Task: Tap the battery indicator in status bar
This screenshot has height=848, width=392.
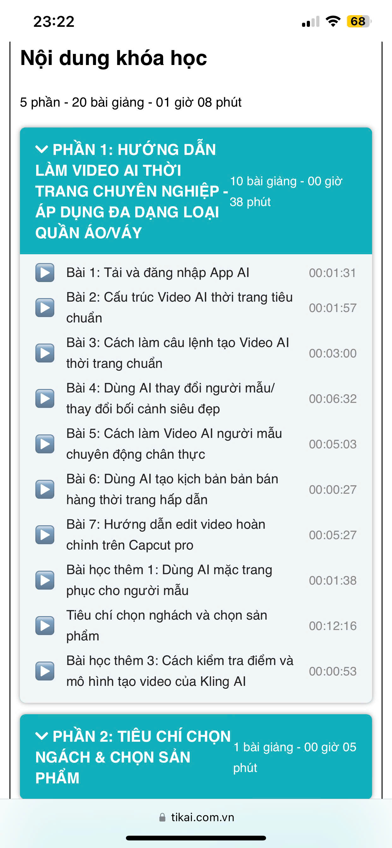Action: (x=359, y=21)
